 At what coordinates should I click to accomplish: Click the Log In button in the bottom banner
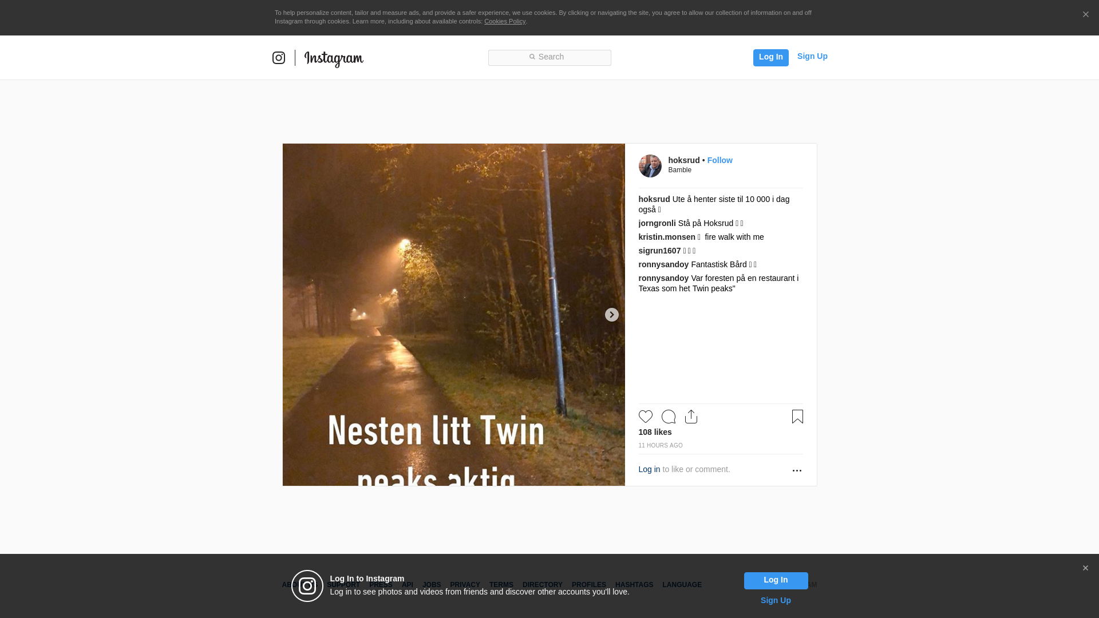pyautogui.click(x=776, y=581)
